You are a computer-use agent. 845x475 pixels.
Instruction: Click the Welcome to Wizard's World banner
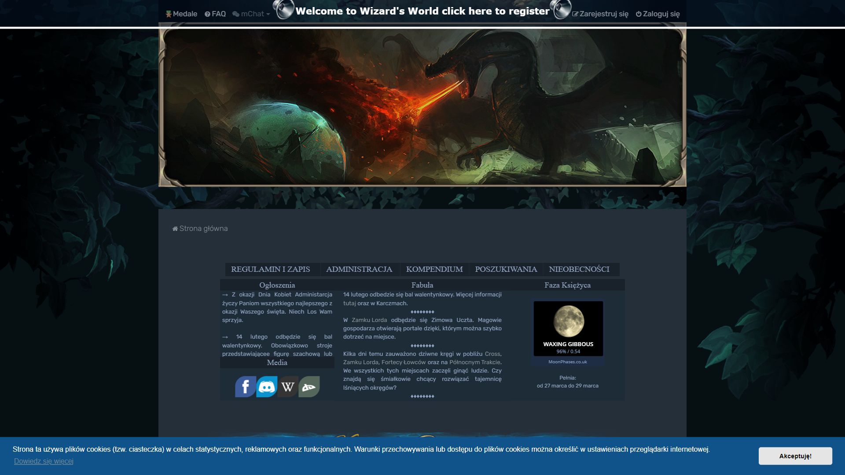pyautogui.click(x=422, y=11)
